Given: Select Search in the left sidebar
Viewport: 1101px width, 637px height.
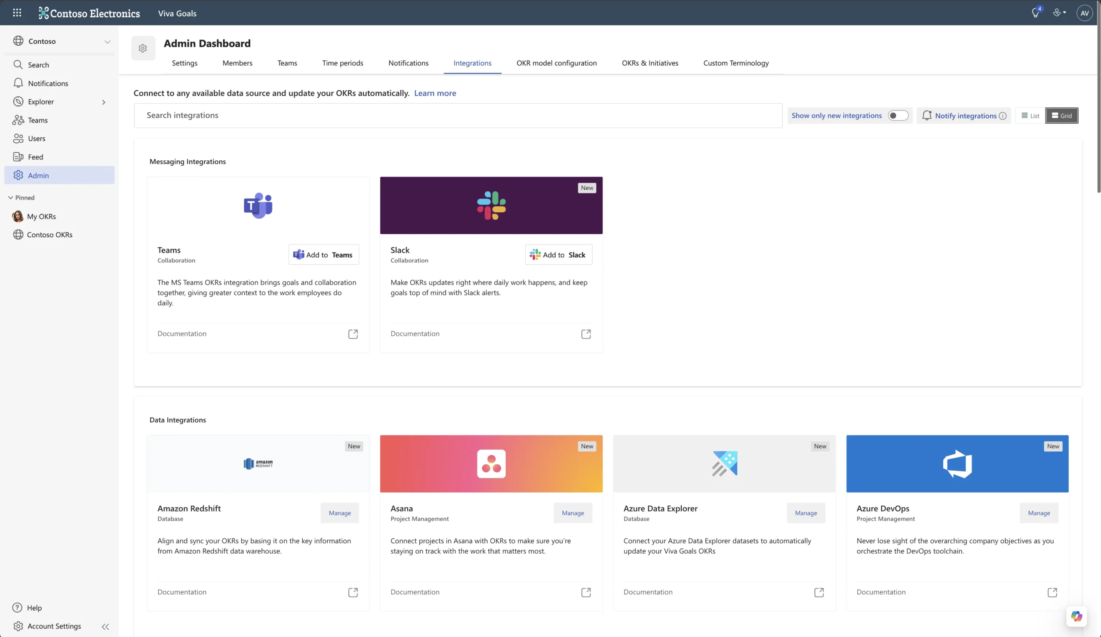Looking at the screenshot, I should 38,64.
